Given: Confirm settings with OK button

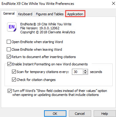Looking at the screenshot, I should (x=55, y=114).
